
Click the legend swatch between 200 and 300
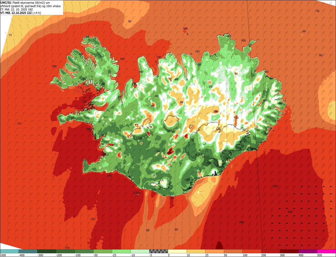click(x=271, y=251)
